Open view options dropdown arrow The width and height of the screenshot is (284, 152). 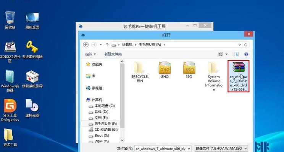pos(226,54)
